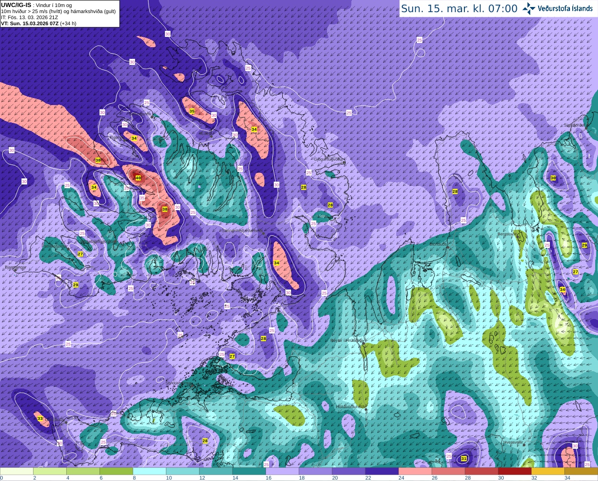Pick the brown-gold legend swatch above 34
This screenshot has width=598, height=481.
[x=581, y=471]
